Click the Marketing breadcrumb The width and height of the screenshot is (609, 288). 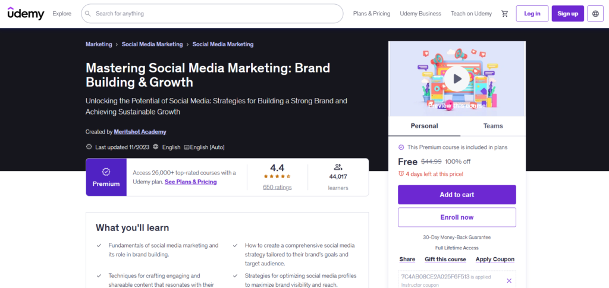(x=99, y=44)
